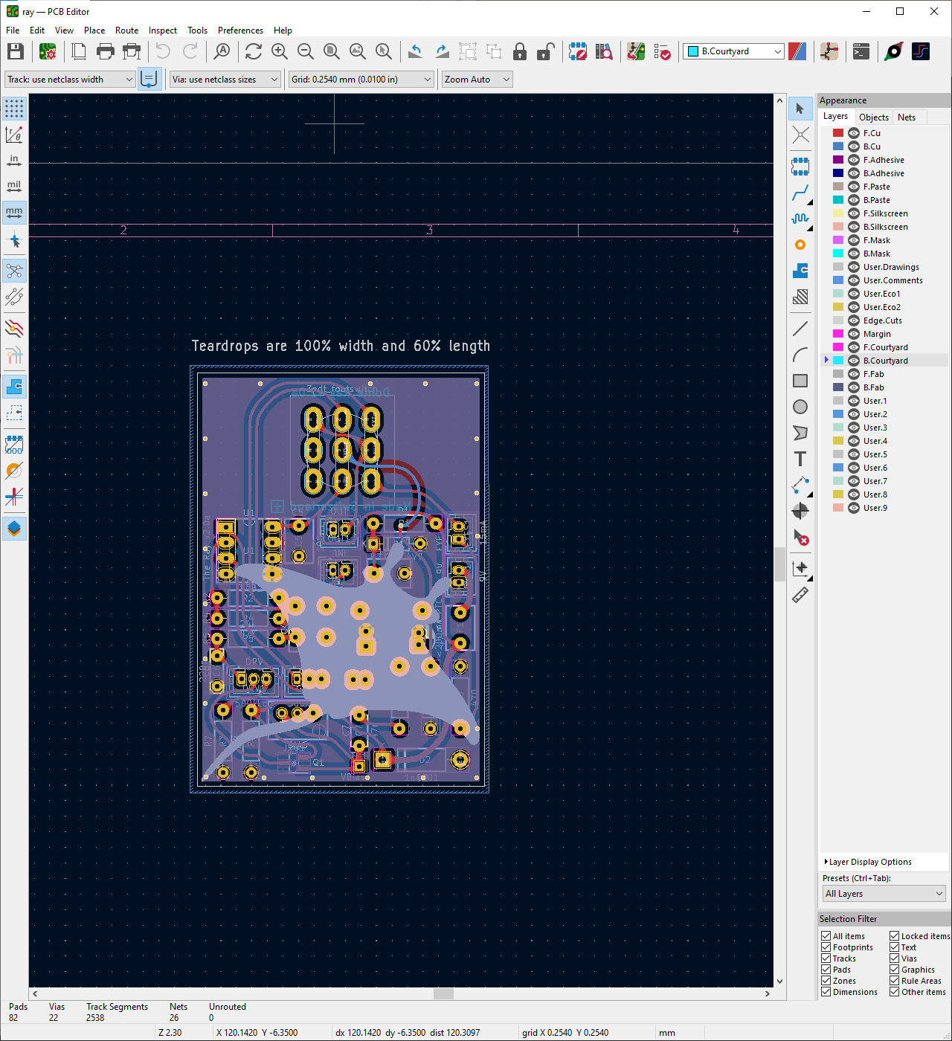Expand Layer Display Options
Viewport: 952px width, 1041px height.
[x=869, y=862]
